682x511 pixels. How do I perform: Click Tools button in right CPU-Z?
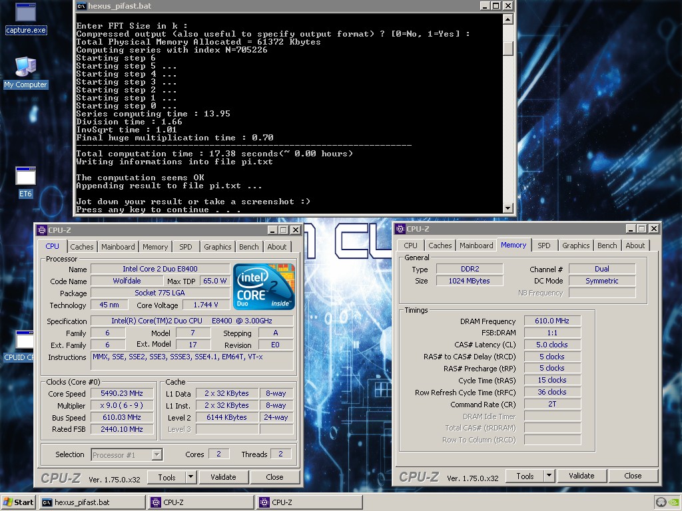[x=525, y=476]
